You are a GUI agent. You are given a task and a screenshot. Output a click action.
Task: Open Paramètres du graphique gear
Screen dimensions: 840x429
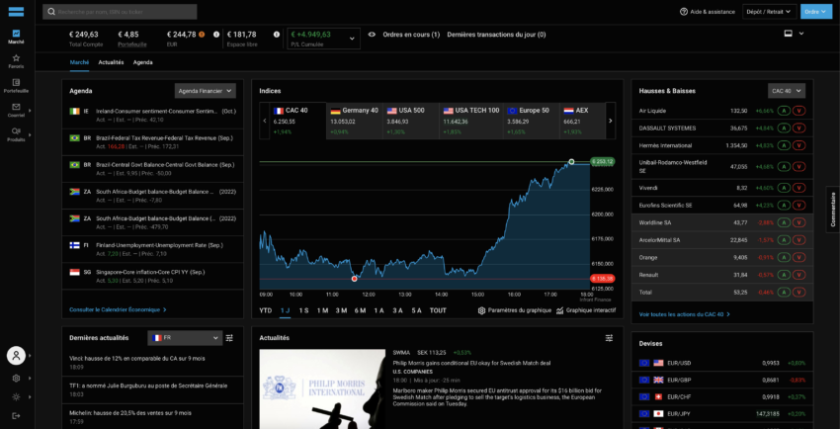click(514, 310)
